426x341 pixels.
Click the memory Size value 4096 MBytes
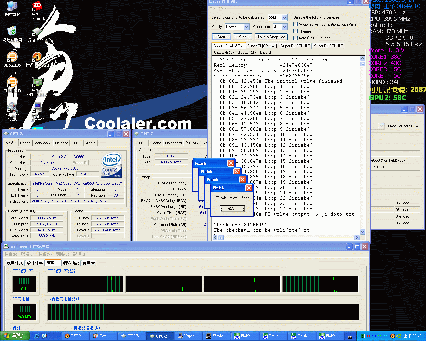[x=171, y=162]
